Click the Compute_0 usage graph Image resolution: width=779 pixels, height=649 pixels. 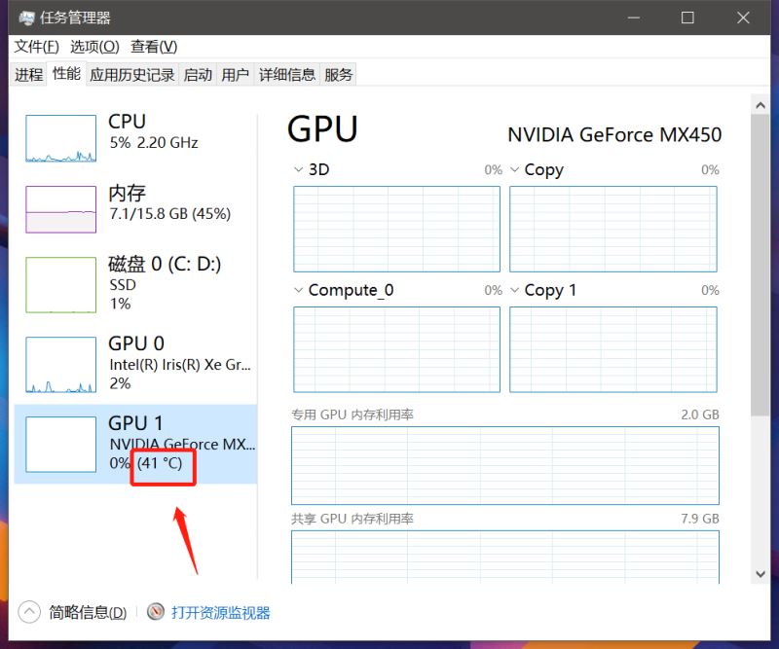point(396,349)
